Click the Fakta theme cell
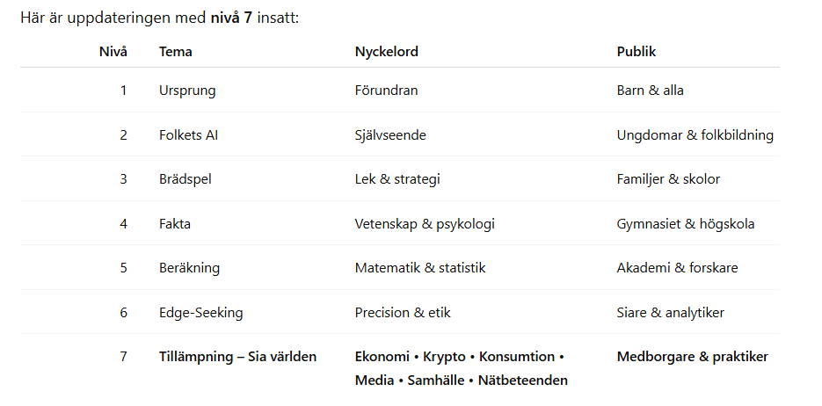822x406 pixels. (175, 224)
